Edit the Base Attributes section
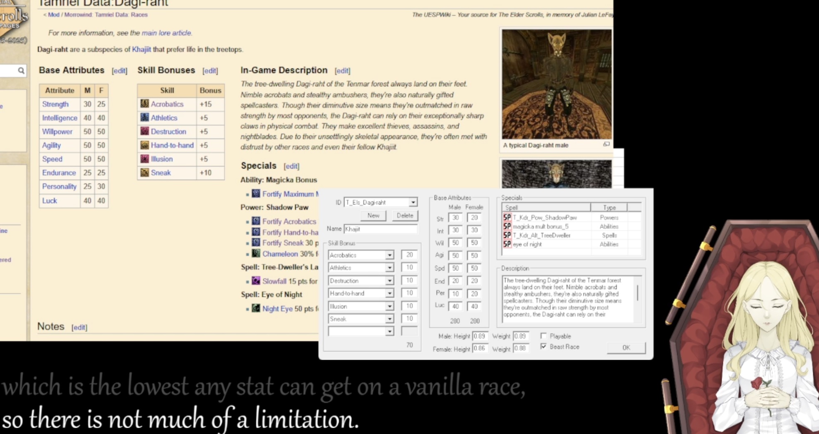This screenshot has height=434, width=819. [119, 71]
